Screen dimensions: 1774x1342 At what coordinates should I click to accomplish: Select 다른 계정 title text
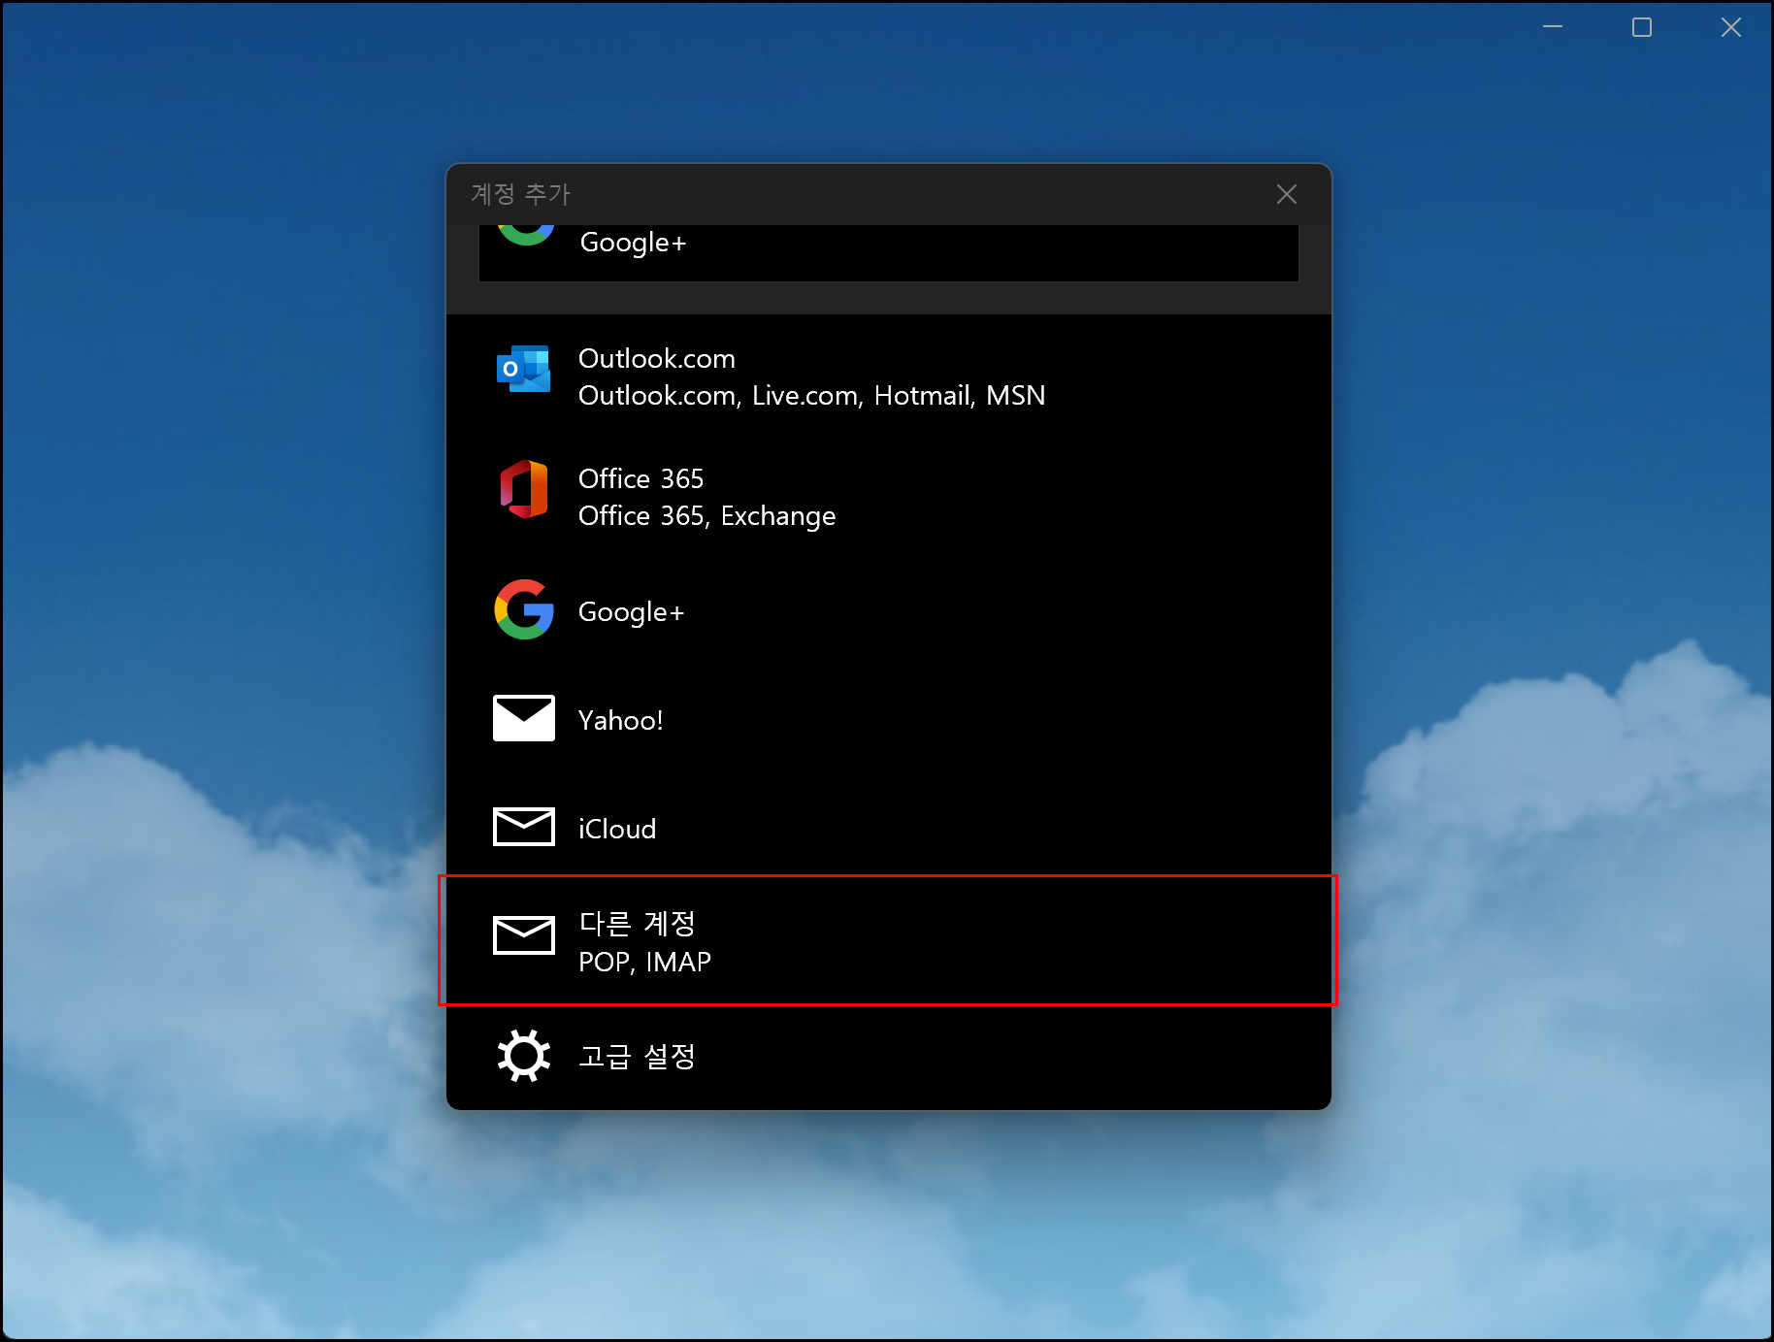(637, 923)
